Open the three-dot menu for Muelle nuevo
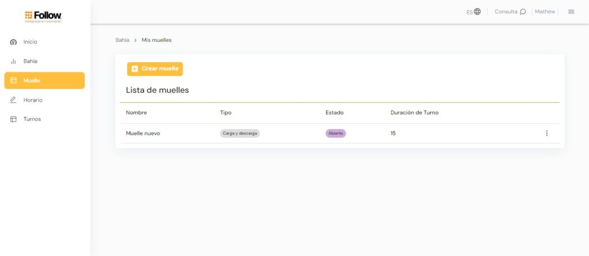Screen dimensions: 589x256 point(546,133)
